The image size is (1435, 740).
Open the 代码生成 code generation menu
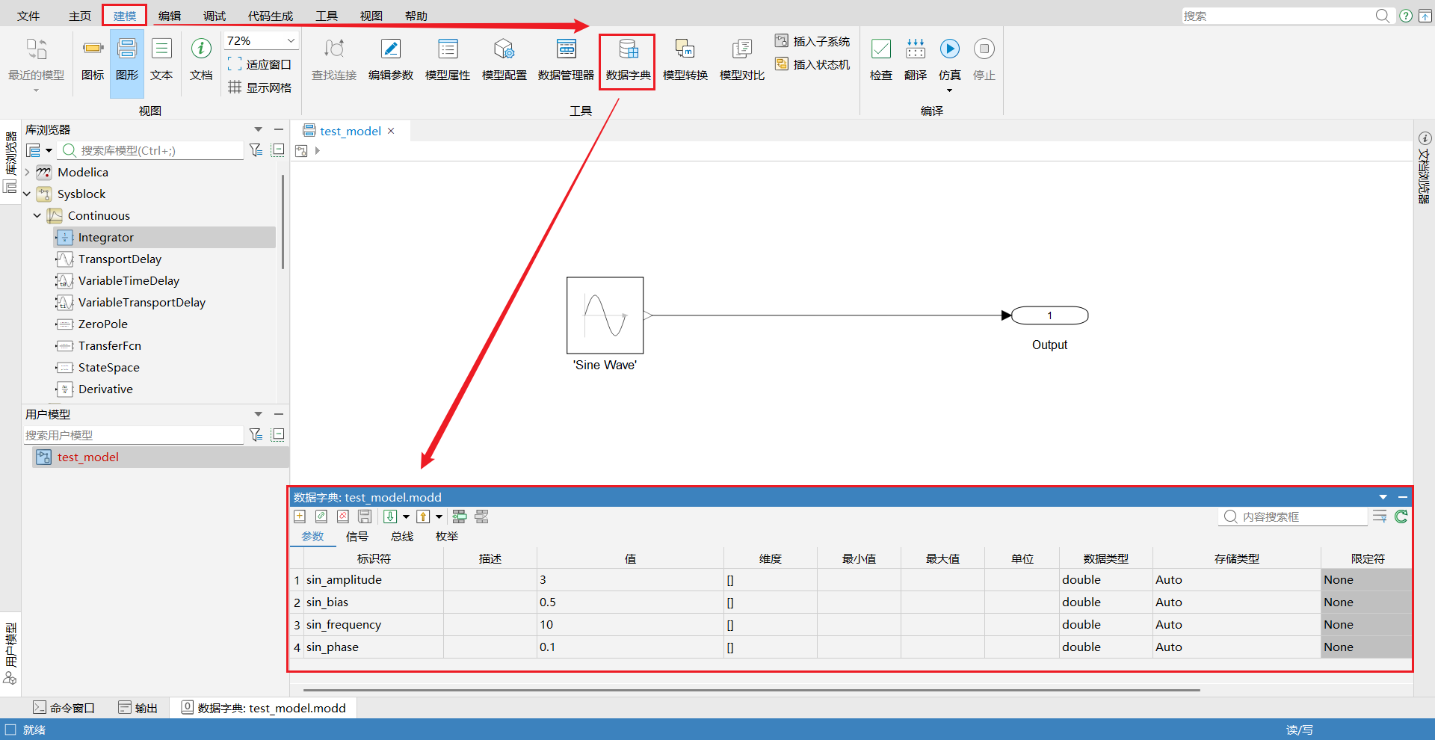(270, 16)
